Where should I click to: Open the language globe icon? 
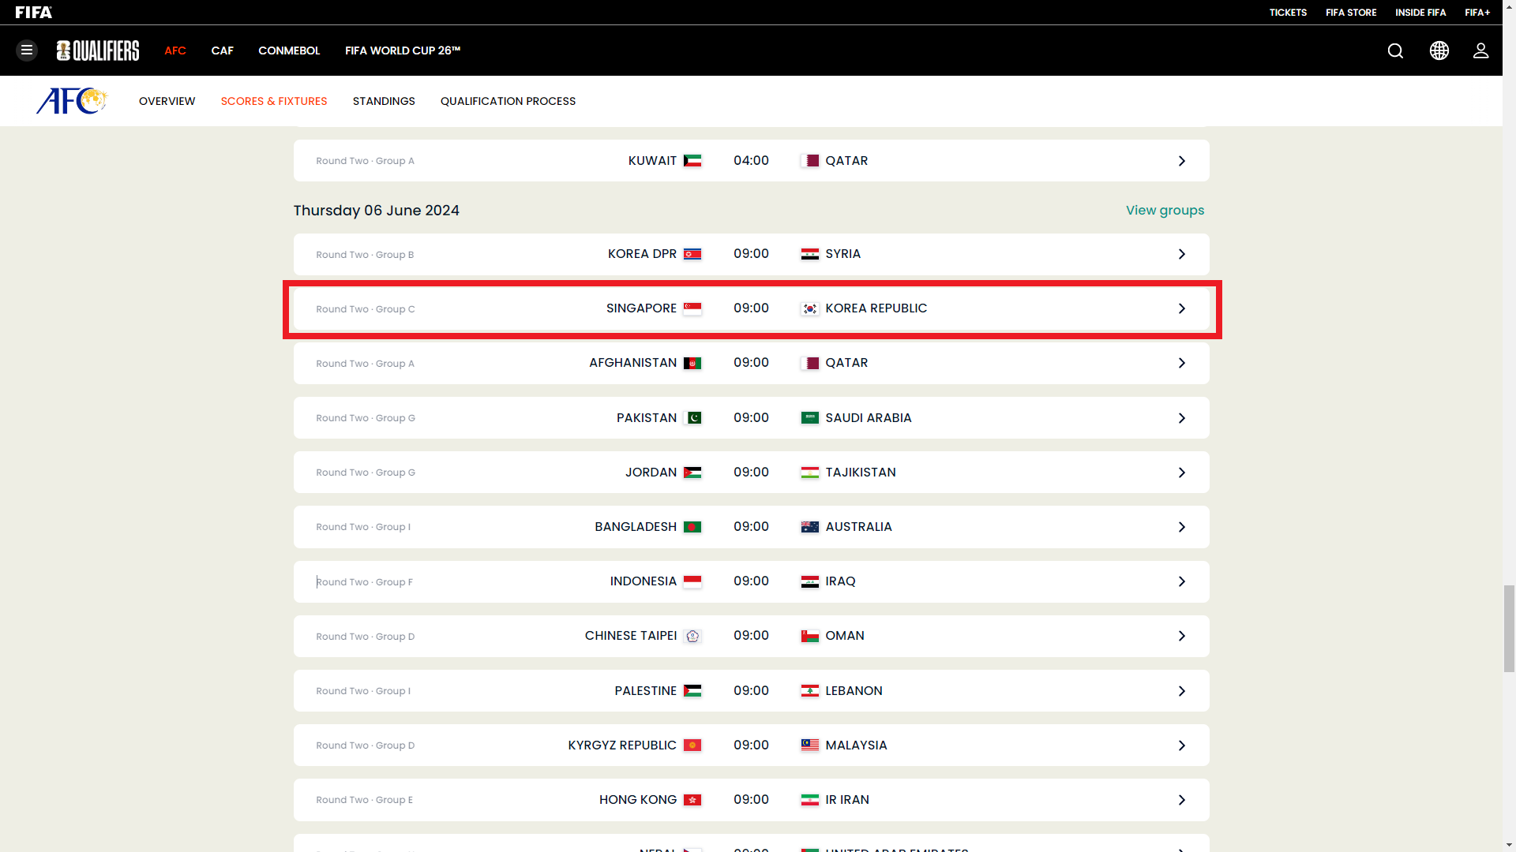pos(1439,50)
